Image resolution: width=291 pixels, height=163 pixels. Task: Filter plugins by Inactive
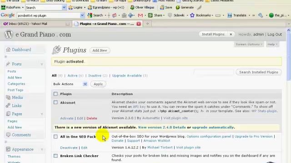[95, 76]
